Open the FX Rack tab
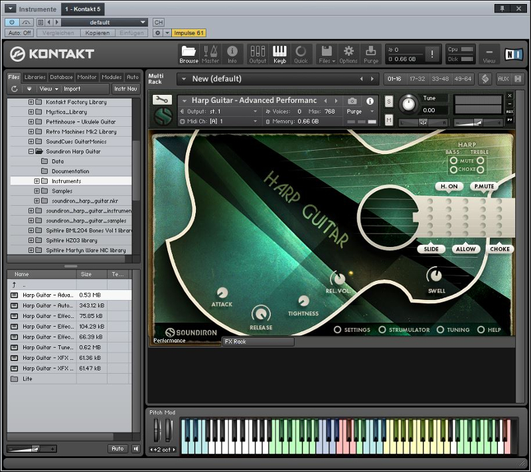The image size is (531, 472). click(x=258, y=342)
